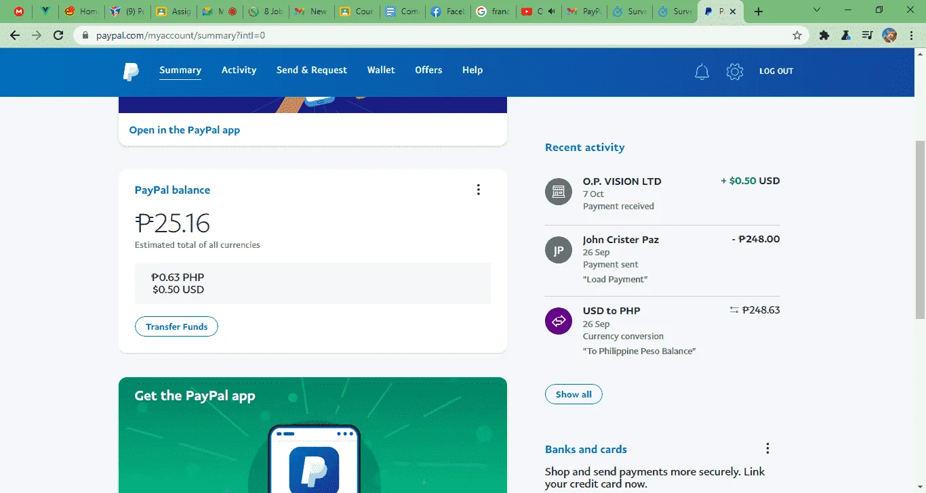Open the notifications bell

(702, 71)
